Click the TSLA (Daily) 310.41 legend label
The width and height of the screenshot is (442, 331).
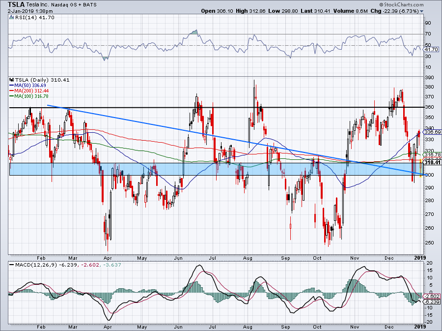[x=42, y=80]
